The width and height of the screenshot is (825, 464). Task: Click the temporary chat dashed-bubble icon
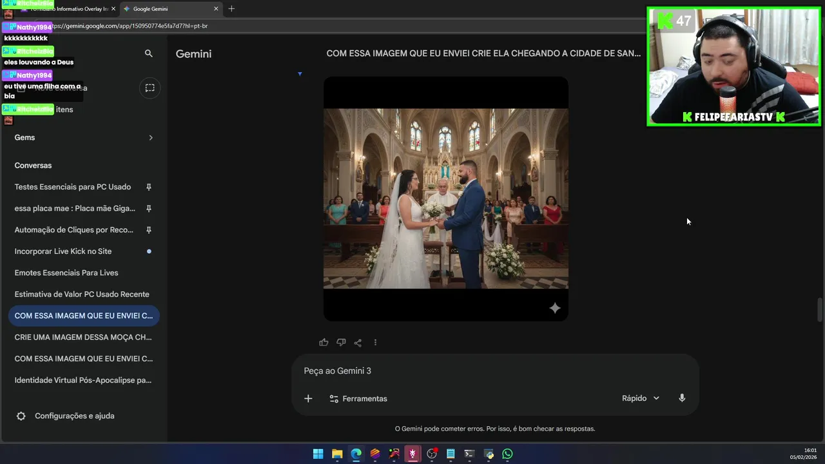coord(150,88)
